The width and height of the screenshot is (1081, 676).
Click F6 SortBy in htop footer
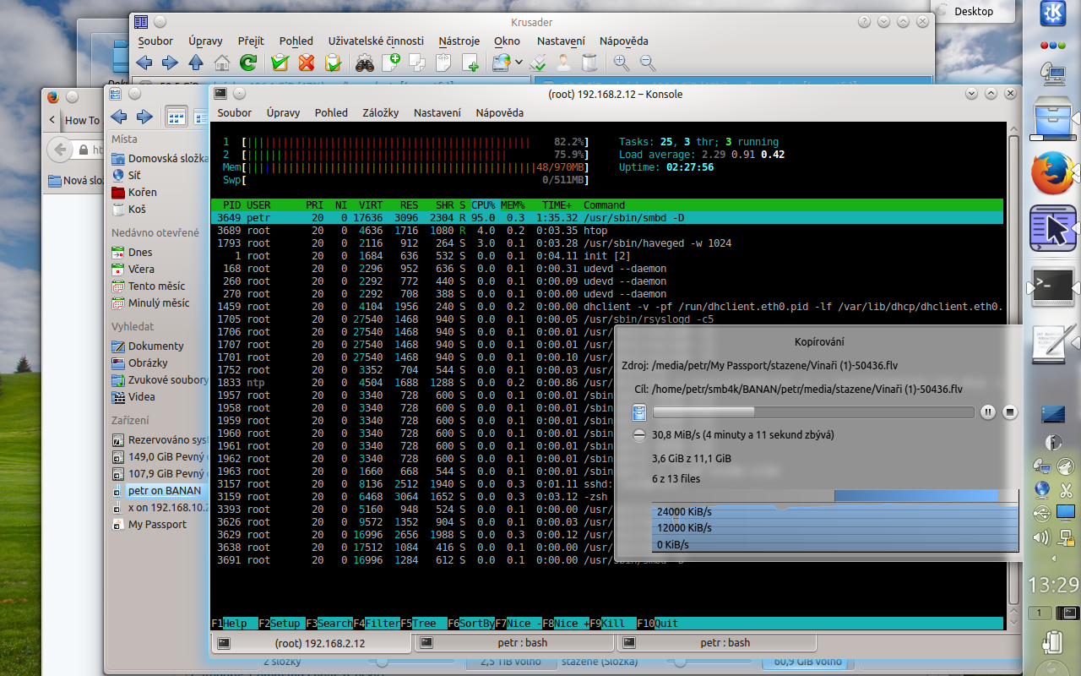pos(471,624)
